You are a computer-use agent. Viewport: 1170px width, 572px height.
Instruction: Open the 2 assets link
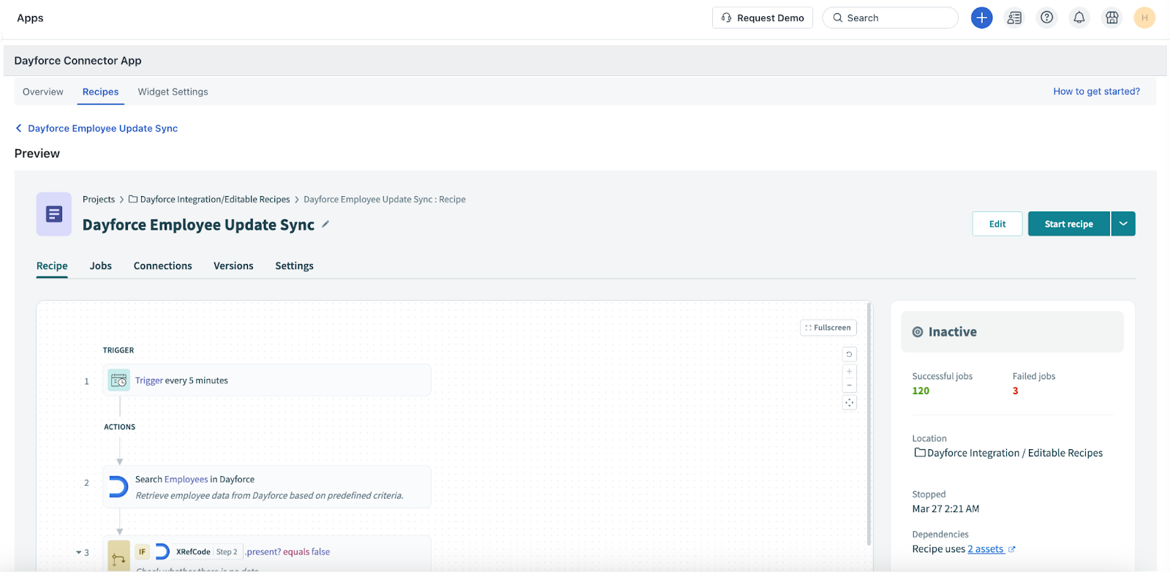click(x=986, y=549)
